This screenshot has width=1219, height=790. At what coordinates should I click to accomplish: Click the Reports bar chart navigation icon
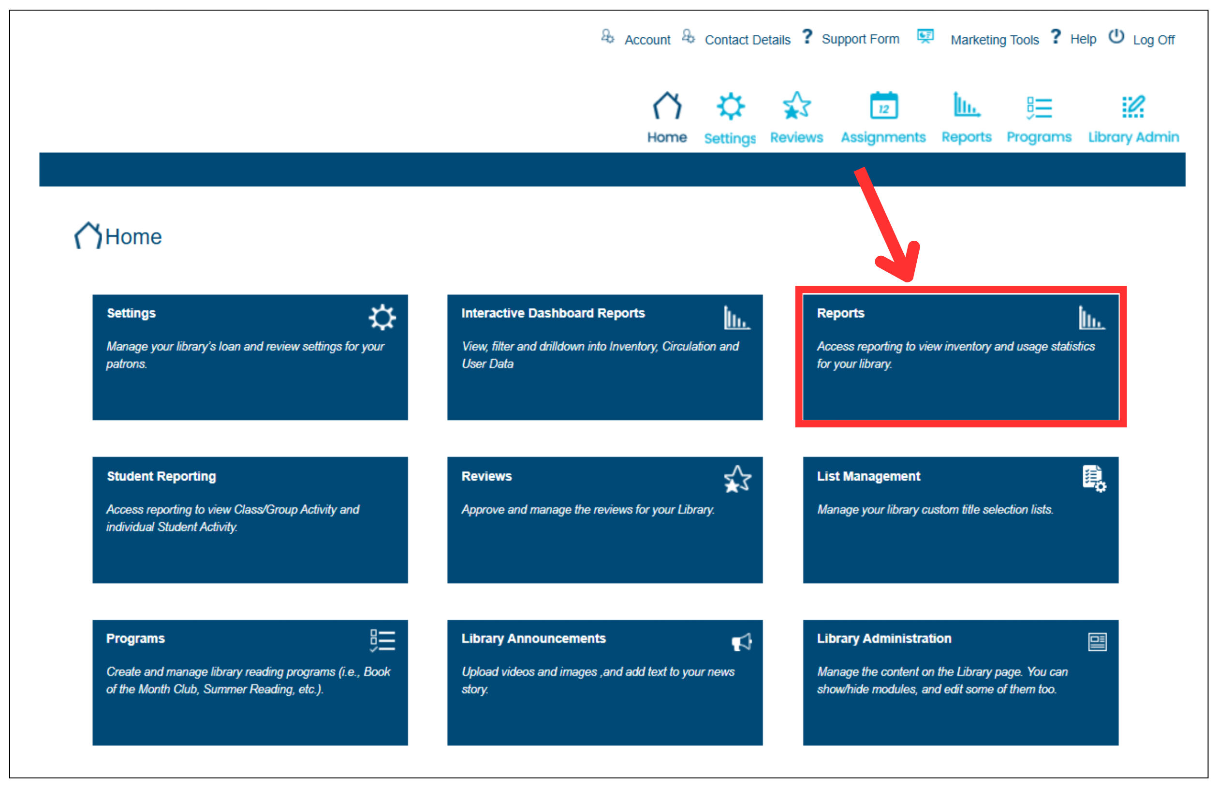tap(966, 105)
